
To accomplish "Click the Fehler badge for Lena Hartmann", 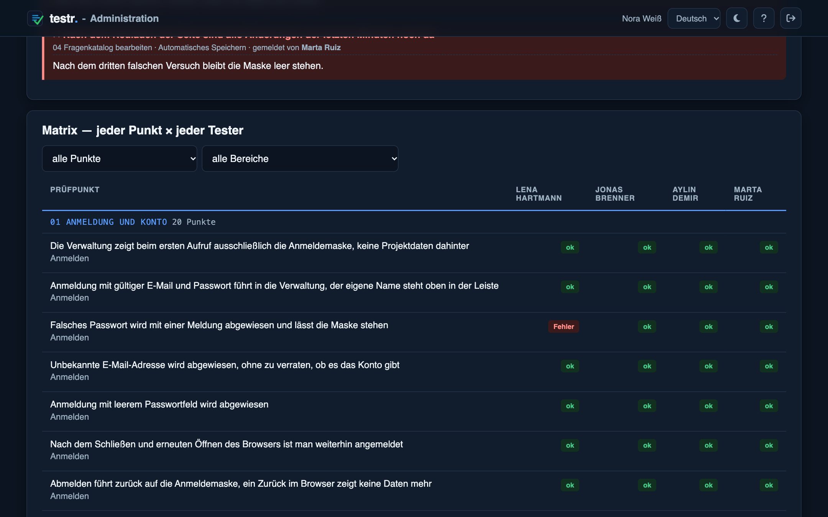I will pos(563,327).
